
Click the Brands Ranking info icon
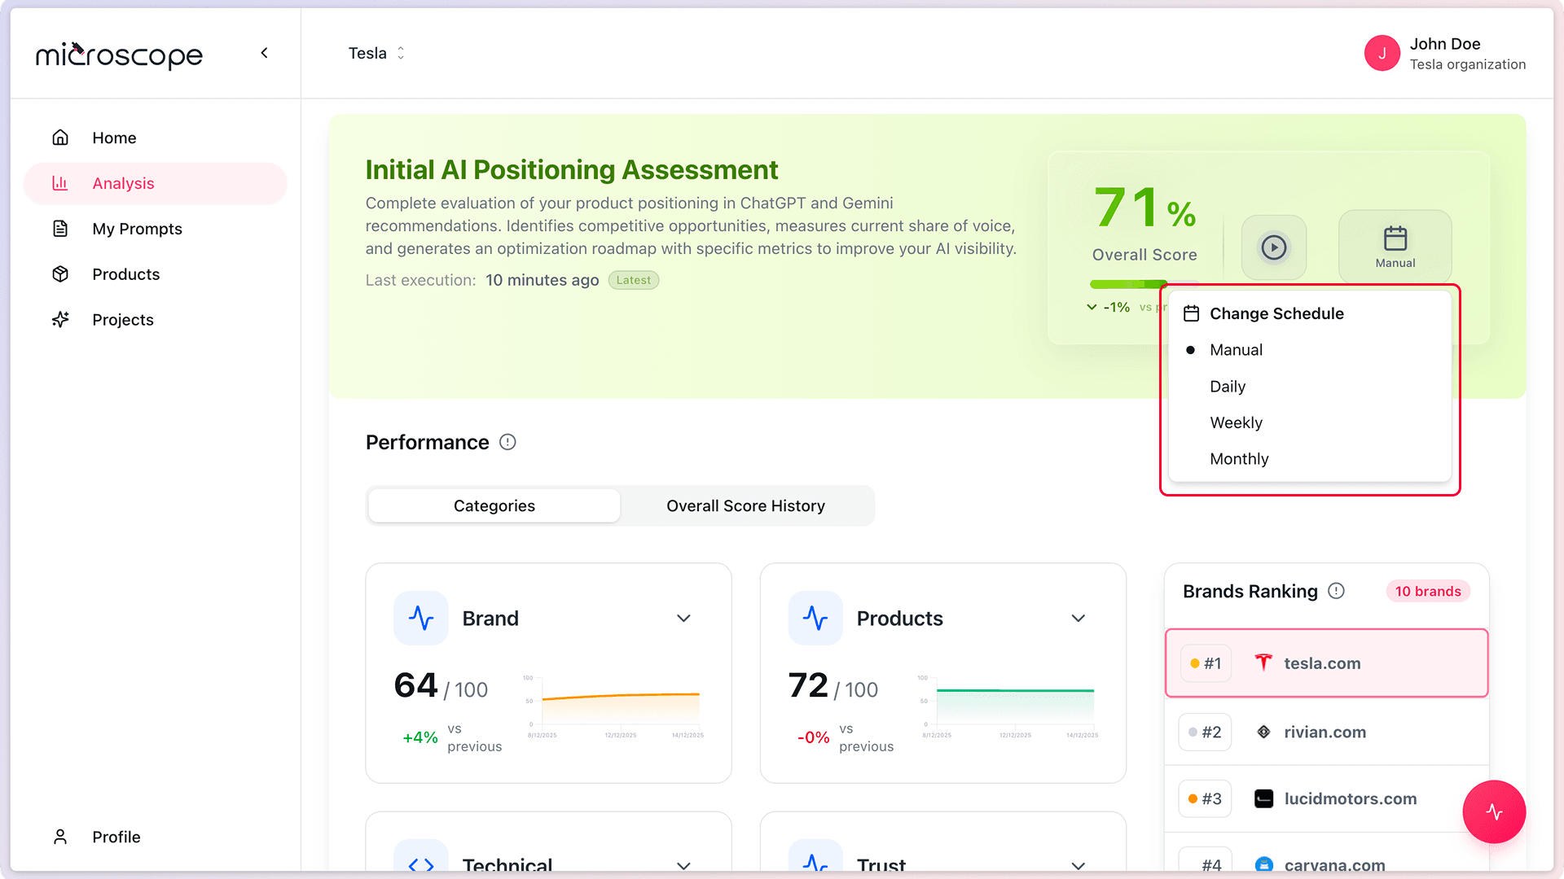click(1336, 591)
